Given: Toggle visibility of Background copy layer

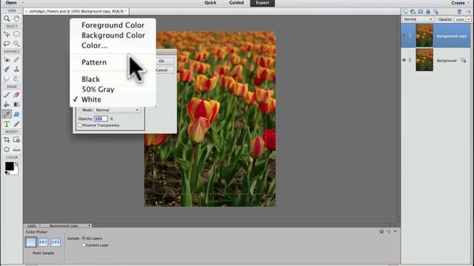Looking at the screenshot, I should pyautogui.click(x=404, y=36).
